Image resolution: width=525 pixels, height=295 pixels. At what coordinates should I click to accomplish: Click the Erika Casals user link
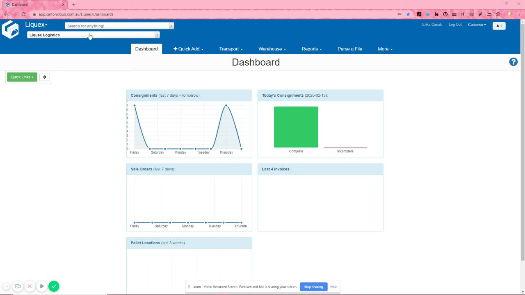click(x=432, y=25)
